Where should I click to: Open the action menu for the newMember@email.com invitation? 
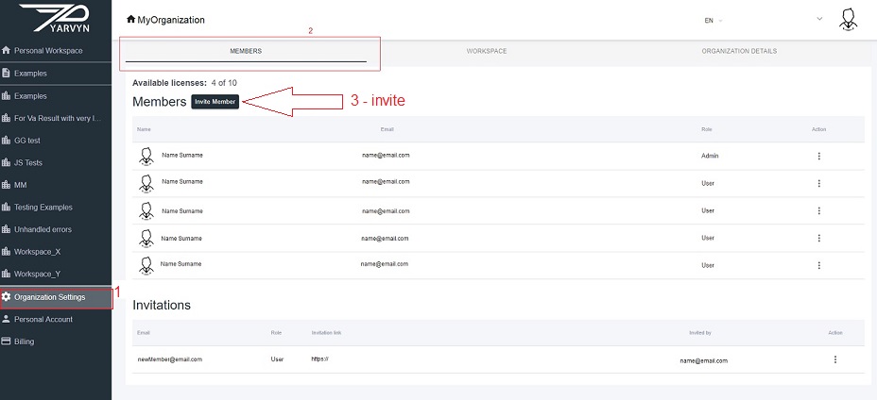coord(835,359)
